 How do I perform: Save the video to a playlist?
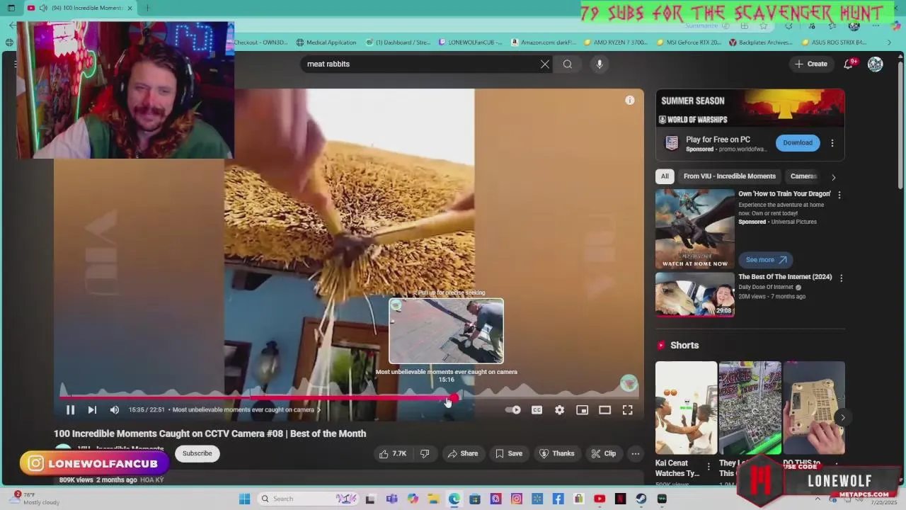[509, 453]
